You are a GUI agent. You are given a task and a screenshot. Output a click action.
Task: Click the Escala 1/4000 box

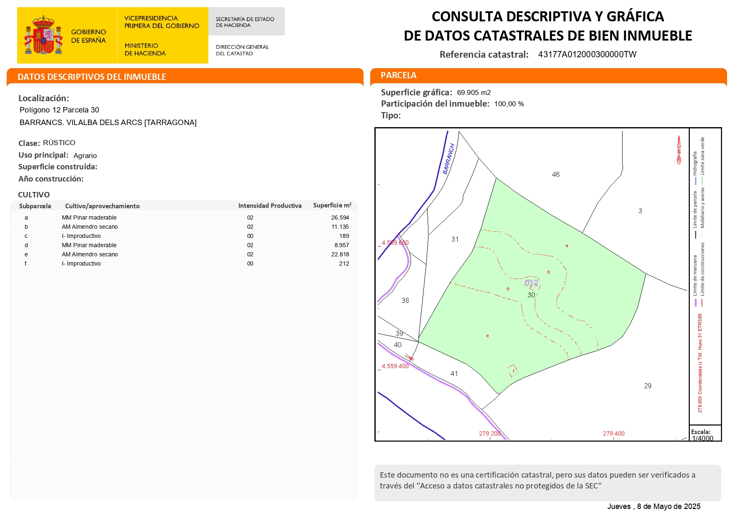tap(704, 435)
